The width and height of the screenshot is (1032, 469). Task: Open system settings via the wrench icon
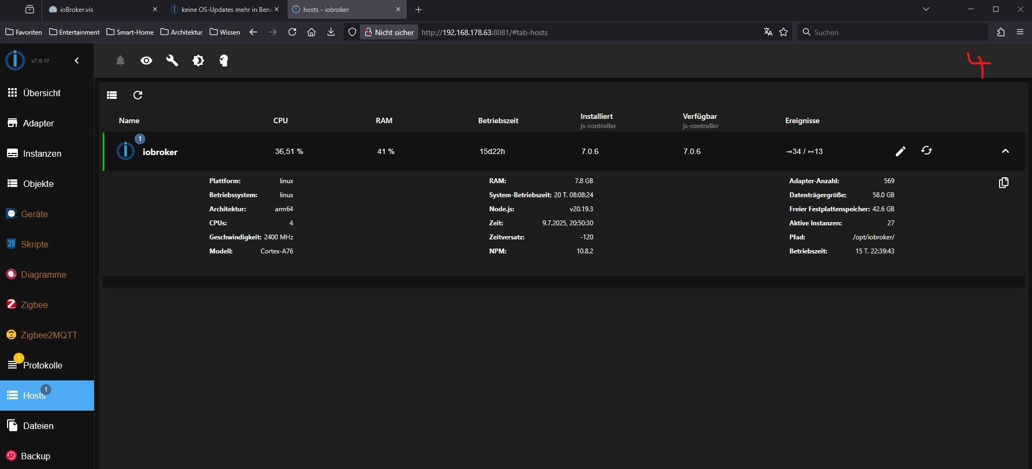coord(172,61)
